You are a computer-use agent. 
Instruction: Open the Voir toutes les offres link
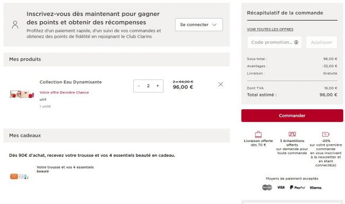[270, 29]
